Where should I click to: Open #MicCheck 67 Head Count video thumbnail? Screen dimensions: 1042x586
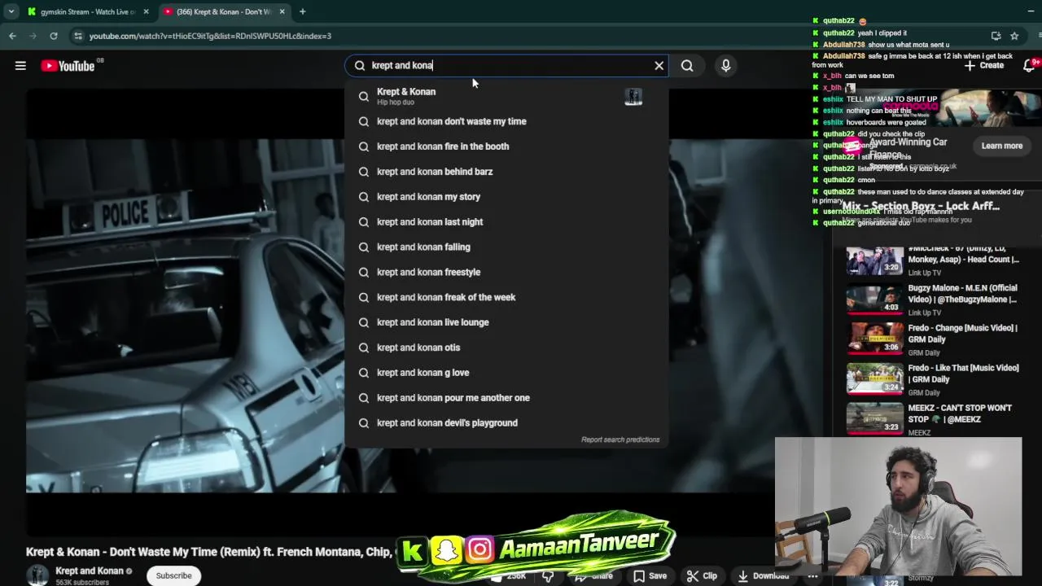click(x=874, y=260)
